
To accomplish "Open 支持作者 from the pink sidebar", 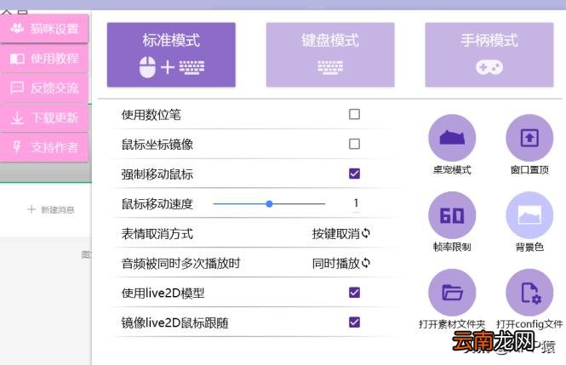I will pos(44,147).
